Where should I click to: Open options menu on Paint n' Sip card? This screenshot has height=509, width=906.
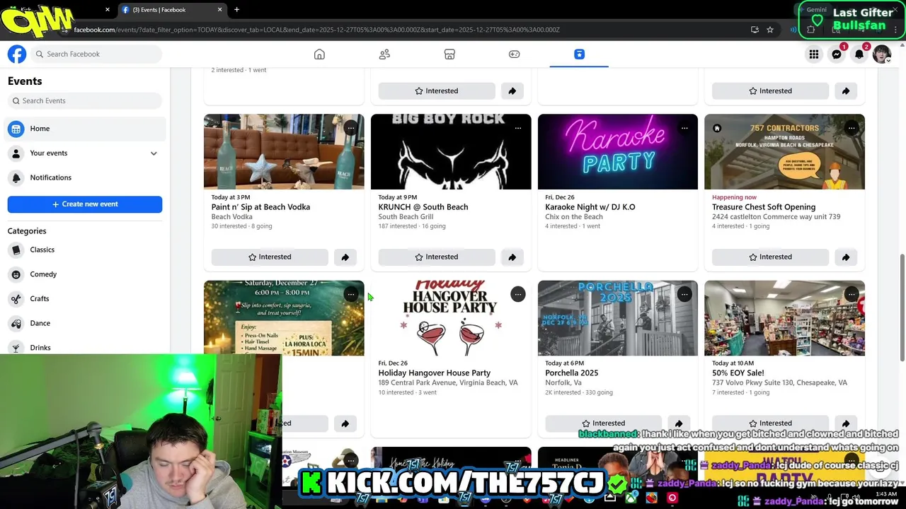pyautogui.click(x=351, y=128)
